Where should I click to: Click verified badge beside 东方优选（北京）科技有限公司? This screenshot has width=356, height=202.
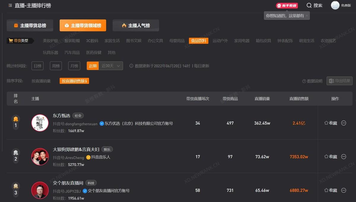102,124
